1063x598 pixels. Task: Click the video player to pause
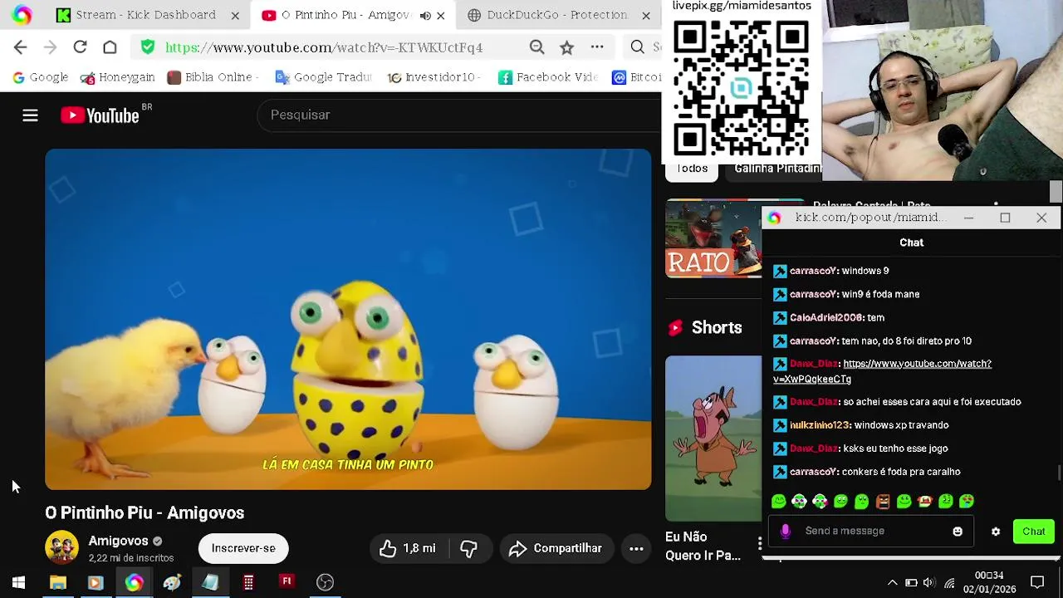[x=348, y=319]
